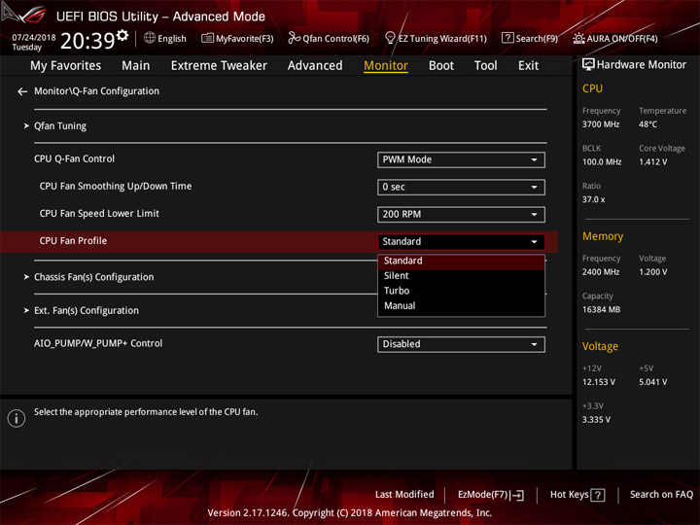700x525 pixels.
Task: Click the MyFavorite(F3) label
Action: [245, 39]
